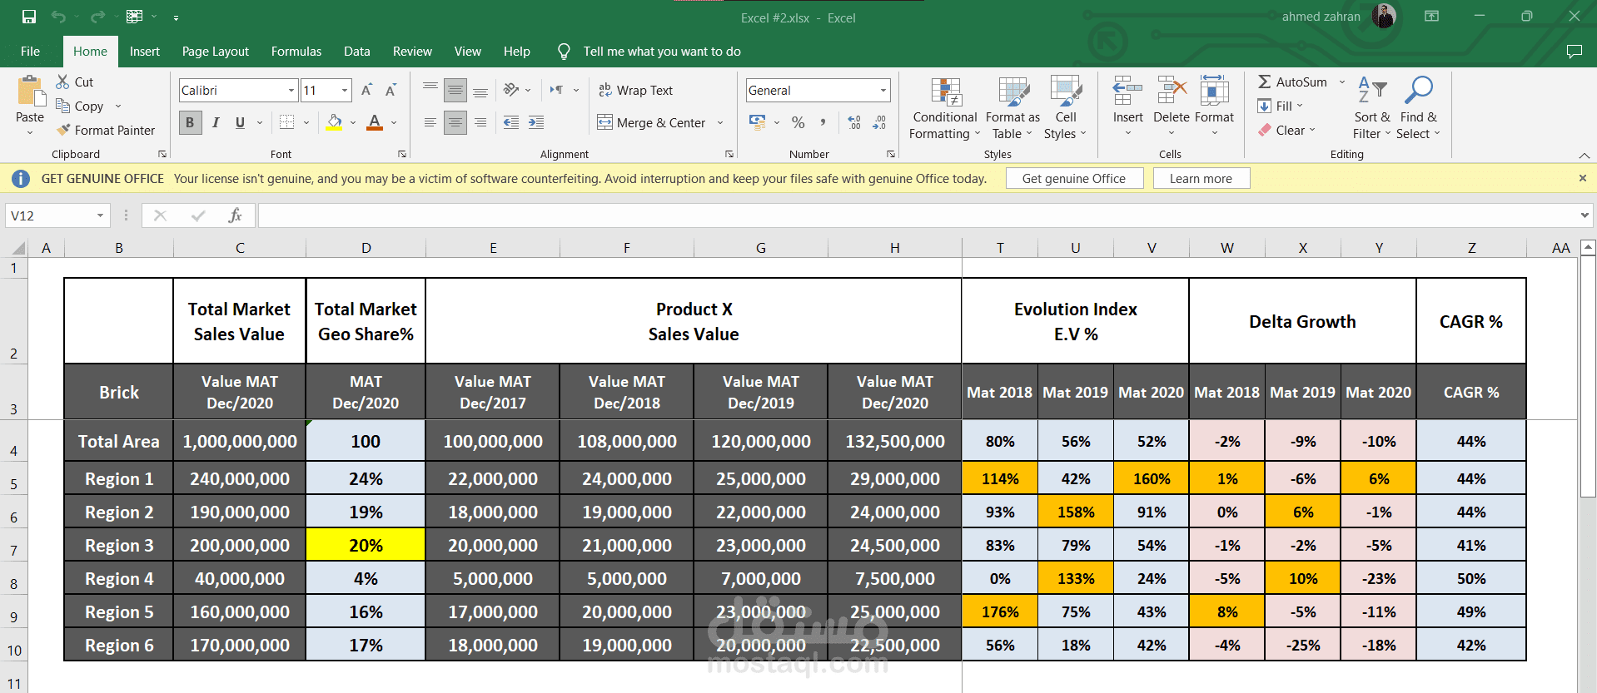The image size is (1597, 693).
Task: Click the Get genuine Office button
Action: tap(1073, 178)
